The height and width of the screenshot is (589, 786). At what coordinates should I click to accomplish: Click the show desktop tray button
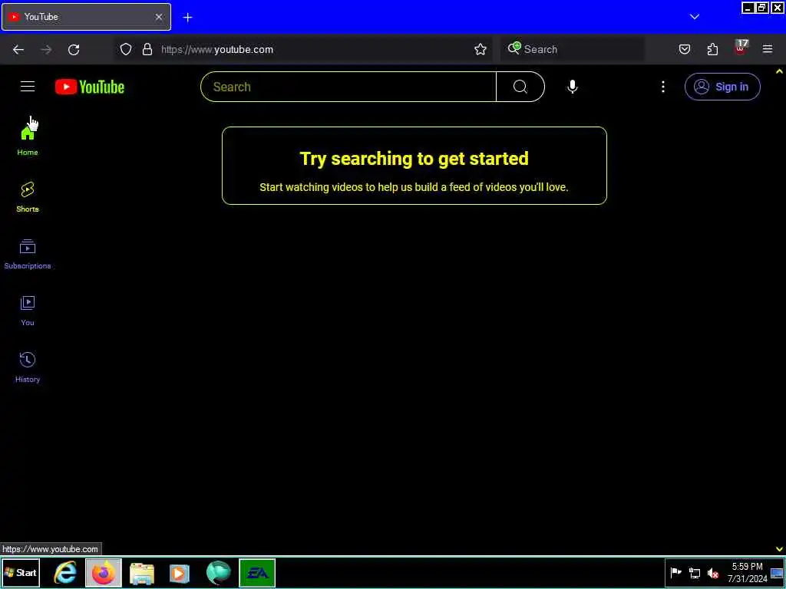[777, 573]
